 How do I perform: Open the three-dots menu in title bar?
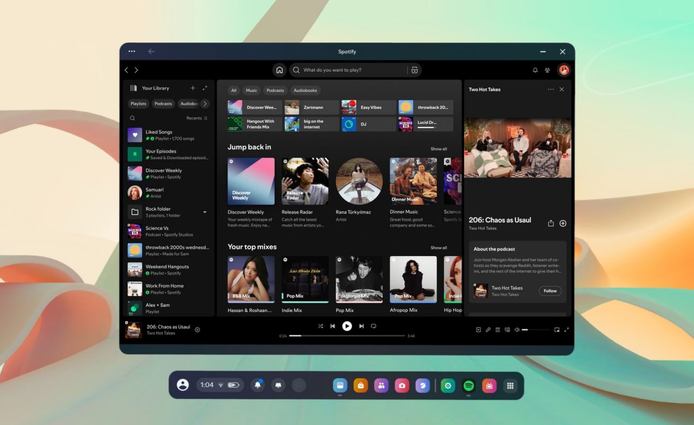coord(132,51)
